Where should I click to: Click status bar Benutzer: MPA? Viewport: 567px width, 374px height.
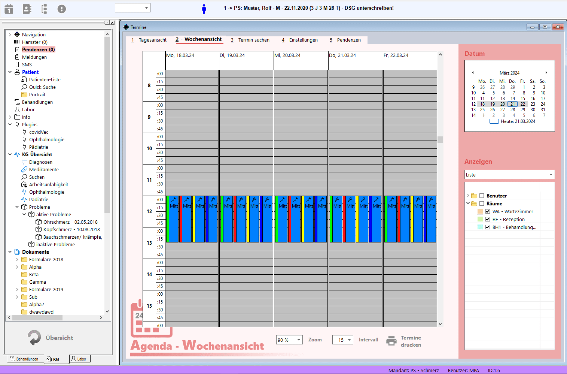(463, 370)
